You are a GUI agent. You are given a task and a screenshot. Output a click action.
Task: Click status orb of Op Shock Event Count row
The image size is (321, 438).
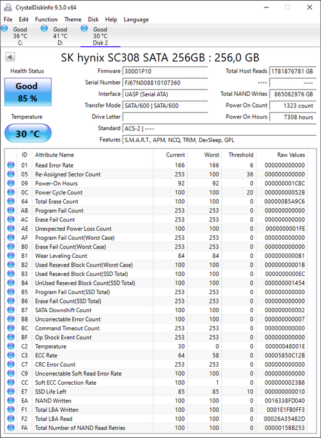pyautogui.click(x=11, y=337)
